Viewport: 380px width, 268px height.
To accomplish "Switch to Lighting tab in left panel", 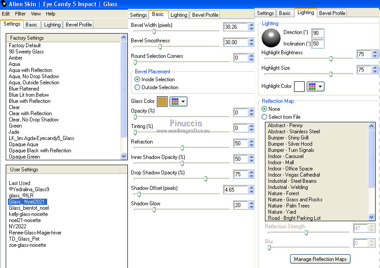I will pos(52,25).
